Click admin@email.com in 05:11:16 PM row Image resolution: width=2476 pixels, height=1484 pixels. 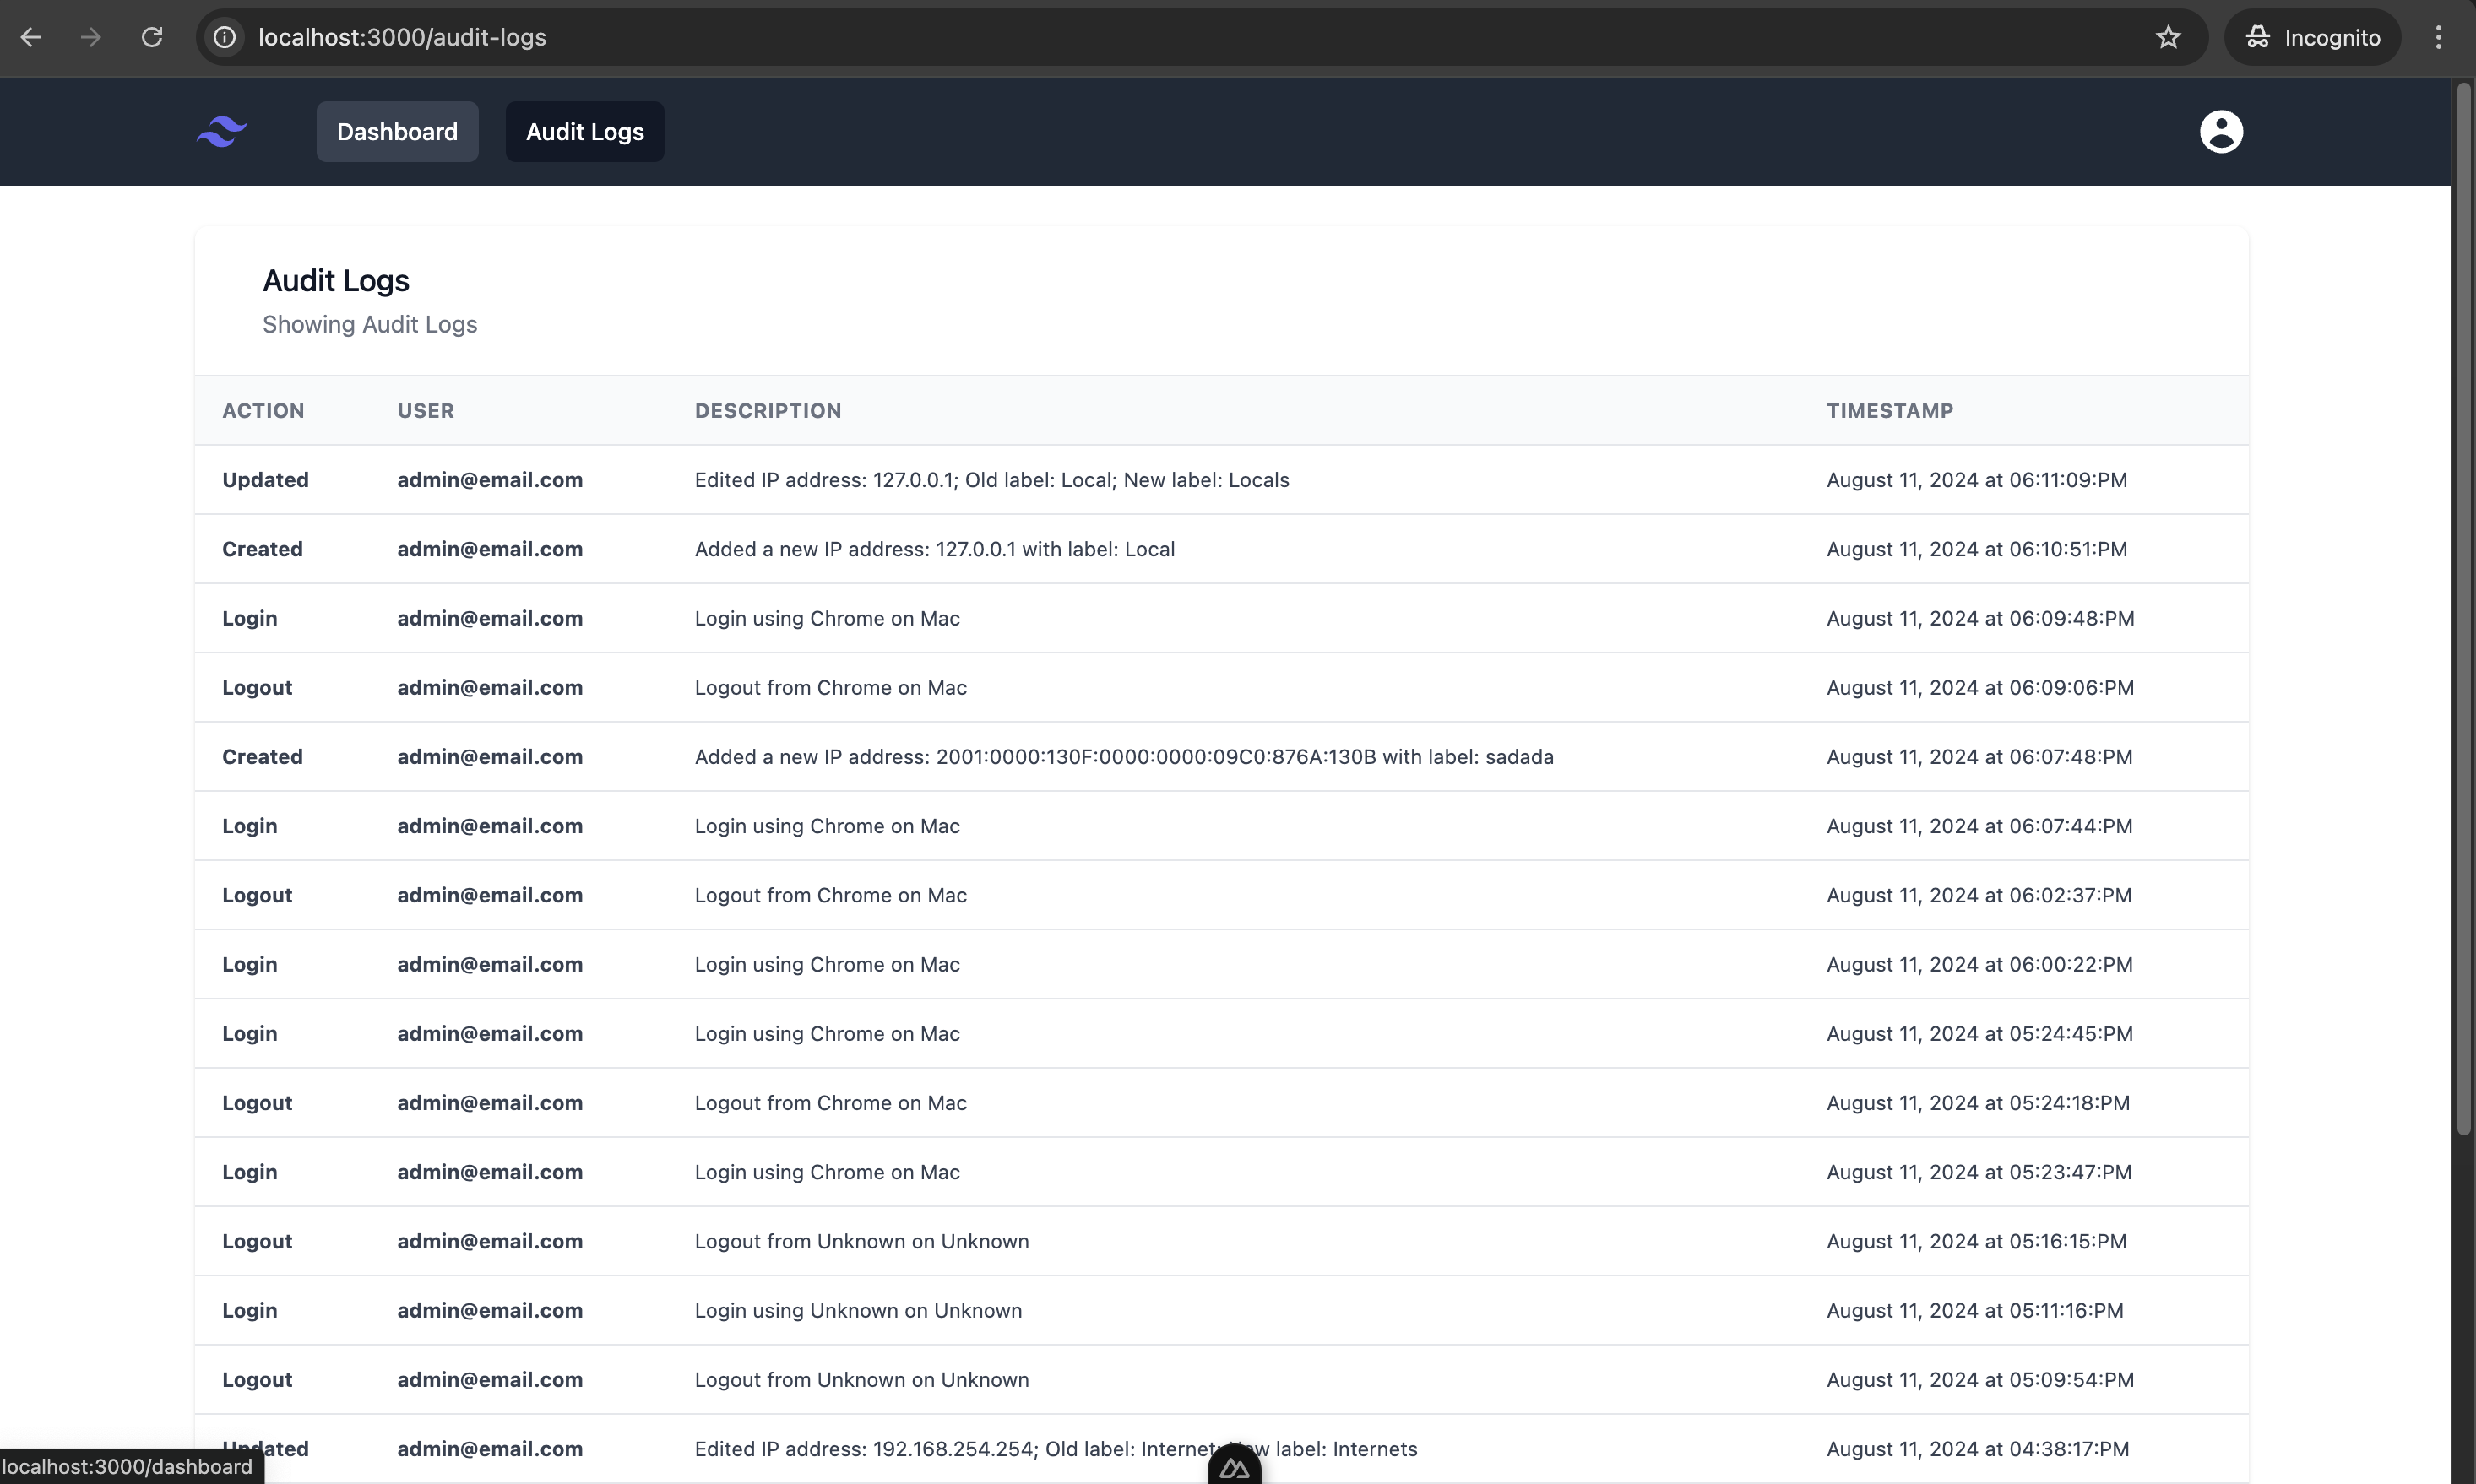coord(490,1310)
